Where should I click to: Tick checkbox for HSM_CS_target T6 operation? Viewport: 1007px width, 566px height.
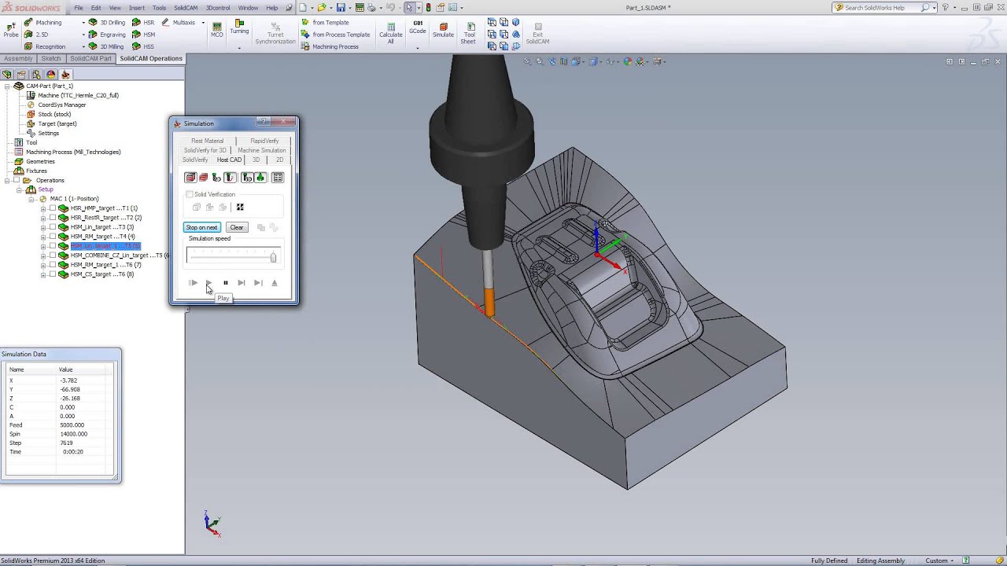[x=53, y=274]
